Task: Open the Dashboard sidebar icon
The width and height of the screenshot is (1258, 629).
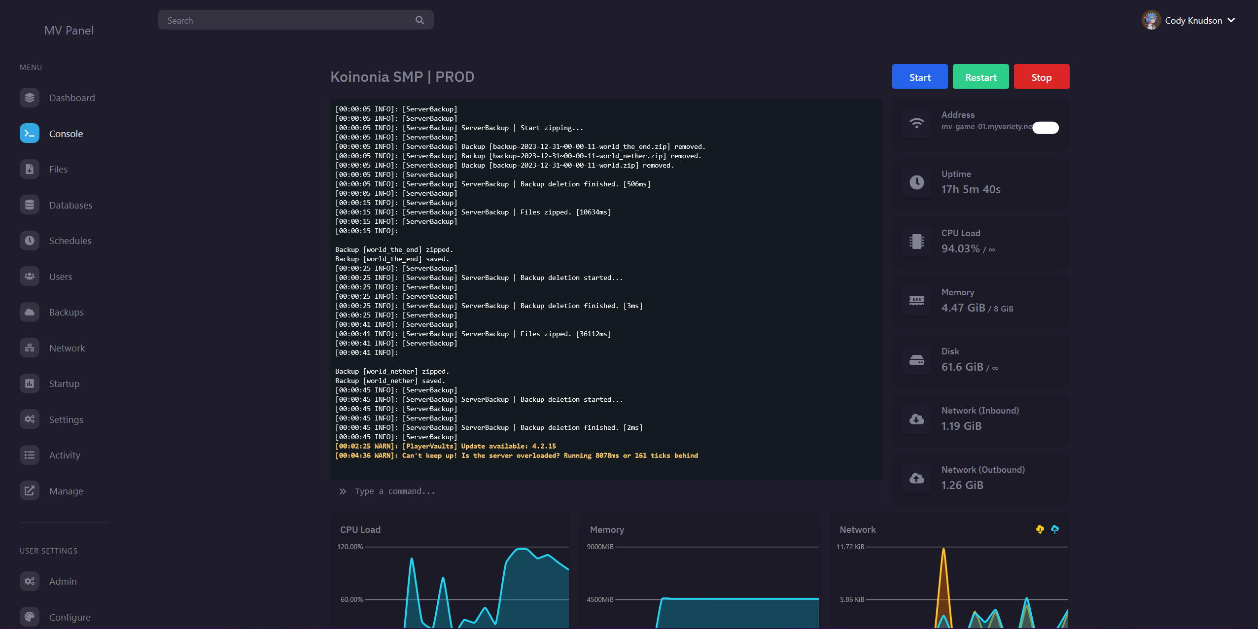Action: tap(30, 98)
